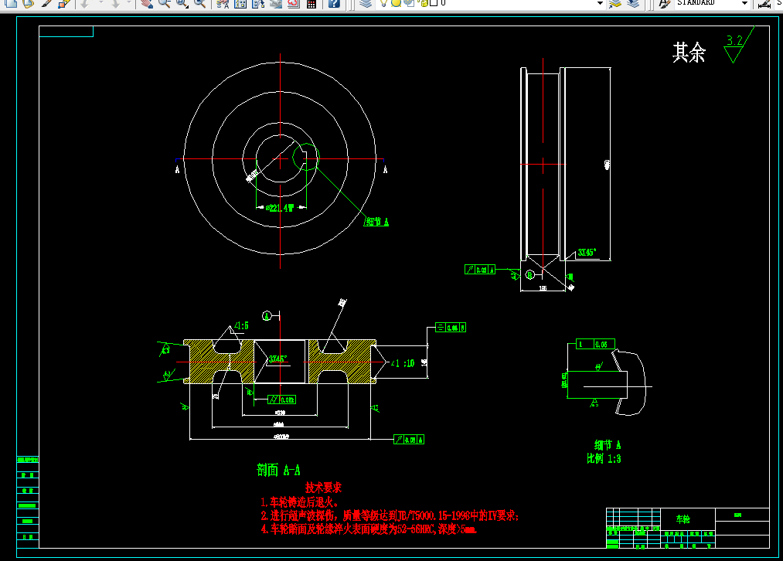Open the Block Editor tool
This screenshot has width=783, height=561.
coord(64,3)
